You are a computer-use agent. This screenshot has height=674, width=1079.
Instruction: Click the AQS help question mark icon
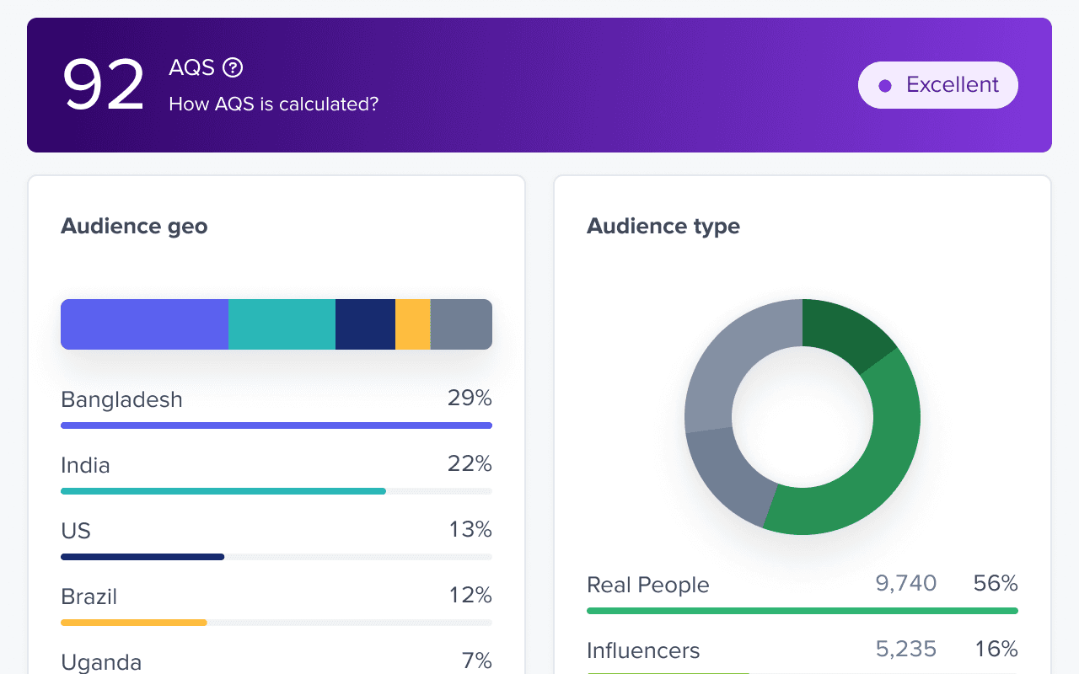coord(233,67)
